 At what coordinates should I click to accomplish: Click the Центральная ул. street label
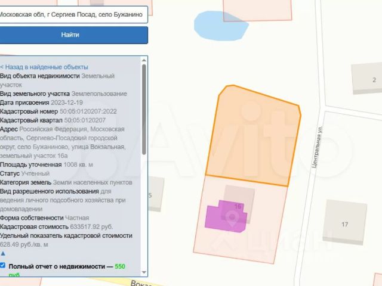coord(318,147)
